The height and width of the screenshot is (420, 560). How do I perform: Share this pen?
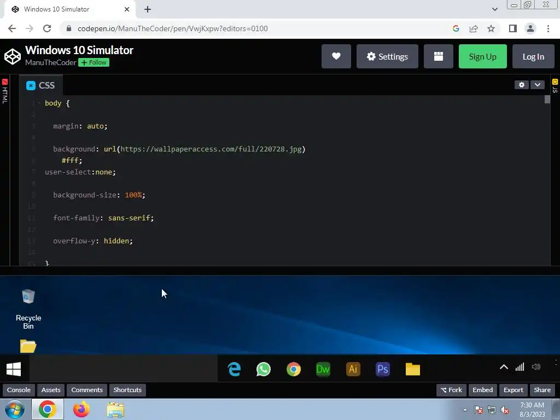tap(542, 390)
